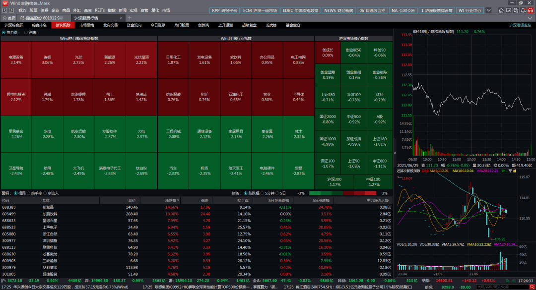This screenshot has height=290, width=536.
Task: Click the 创成长 0.09% index tile
Action: pyautogui.click(x=328, y=53)
